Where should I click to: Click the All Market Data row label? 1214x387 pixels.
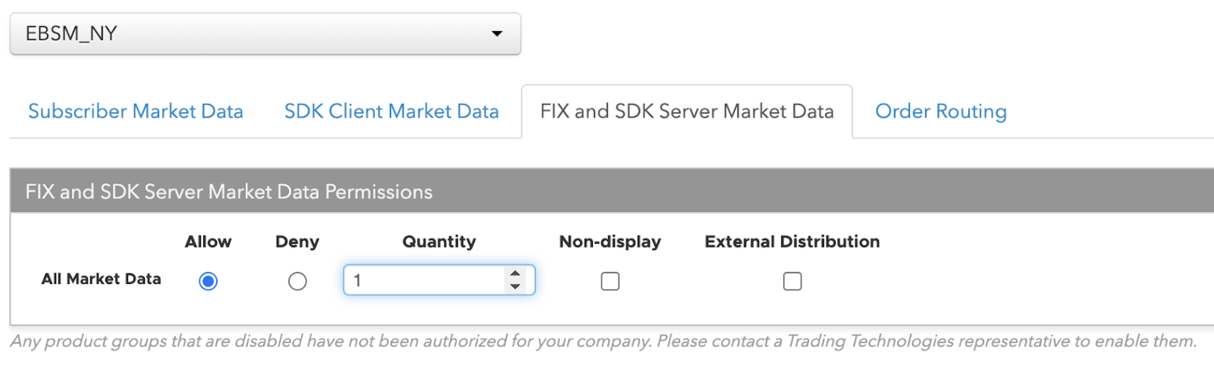click(101, 279)
